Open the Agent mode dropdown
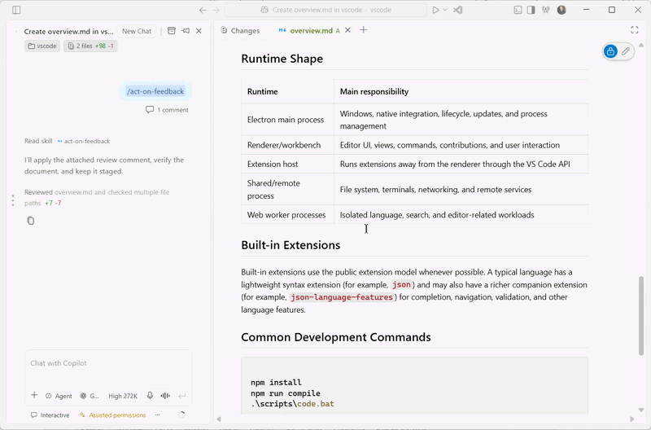Screen dimensions: 651x430 [x=59, y=396]
